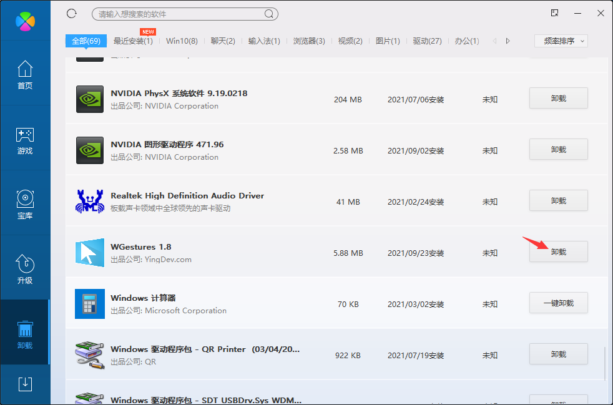613x405 pixels.
Task: Switch to 浏览器(3) tab
Action: point(309,41)
